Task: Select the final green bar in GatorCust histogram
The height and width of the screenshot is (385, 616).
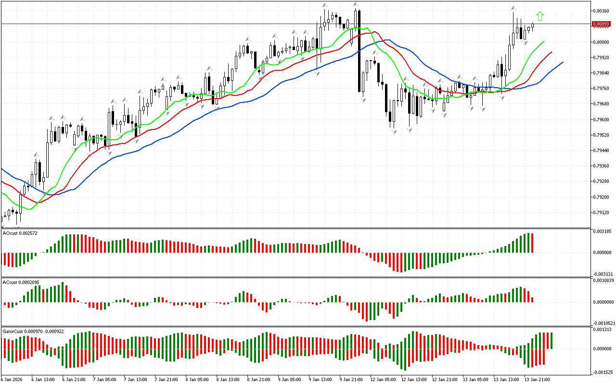Action: 552,340
